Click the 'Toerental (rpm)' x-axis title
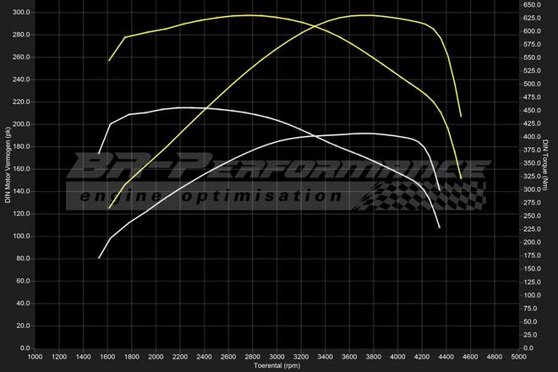558x372 pixels. point(277,366)
